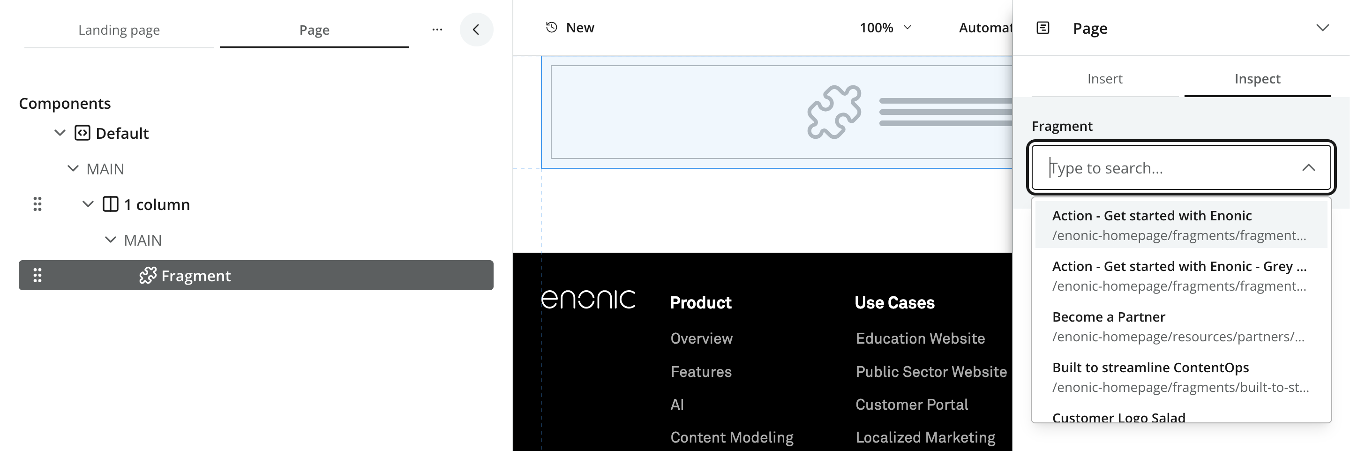Open the Localized Marketing footer link
Screen dimensions: 1350x451
coord(925,437)
